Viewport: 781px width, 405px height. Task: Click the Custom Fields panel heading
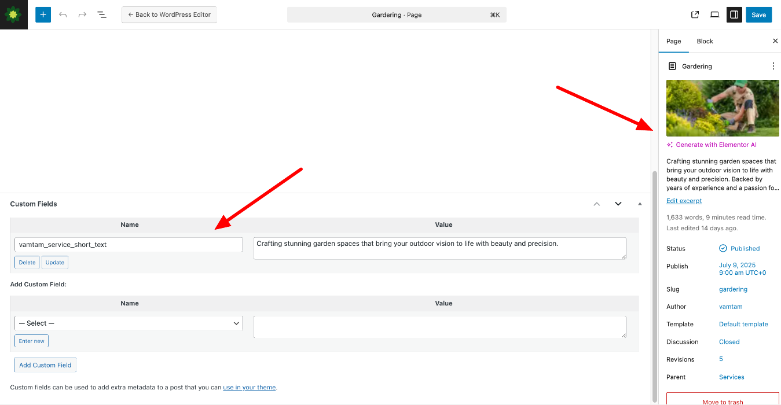click(x=34, y=204)
